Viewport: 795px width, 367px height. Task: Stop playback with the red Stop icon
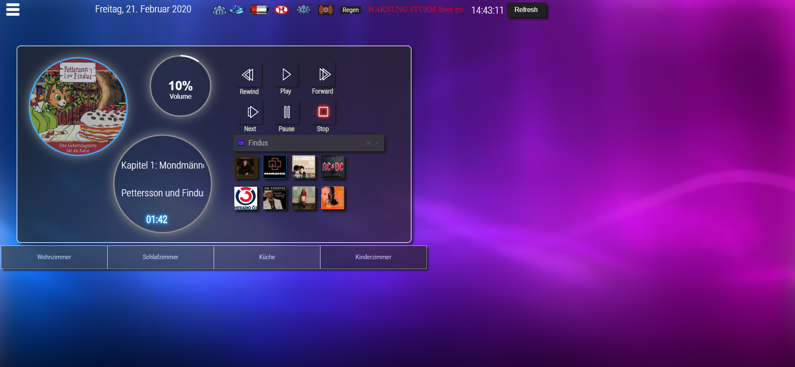[323, 112]
